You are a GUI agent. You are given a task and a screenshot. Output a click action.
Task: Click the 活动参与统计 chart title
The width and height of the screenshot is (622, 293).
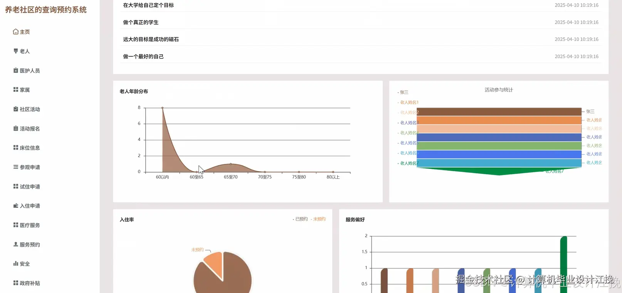coord(499,90)
